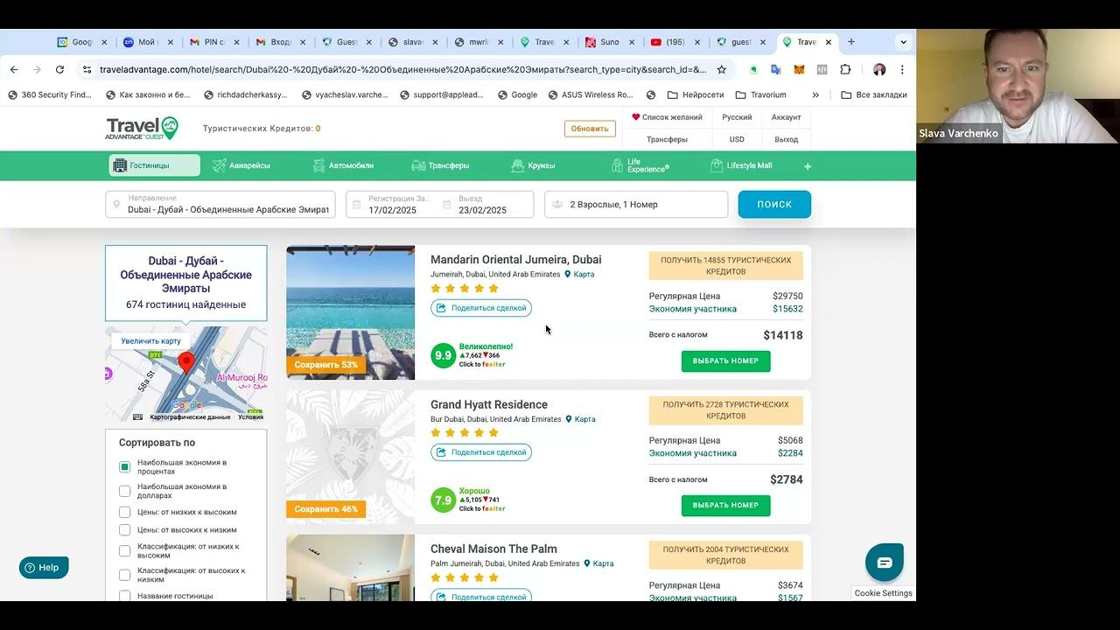Image resolution: width=1120 pixels, height=630 pixels.
Task: Show more bookmarks with the chevron
Action: click(x=815, y=94)
